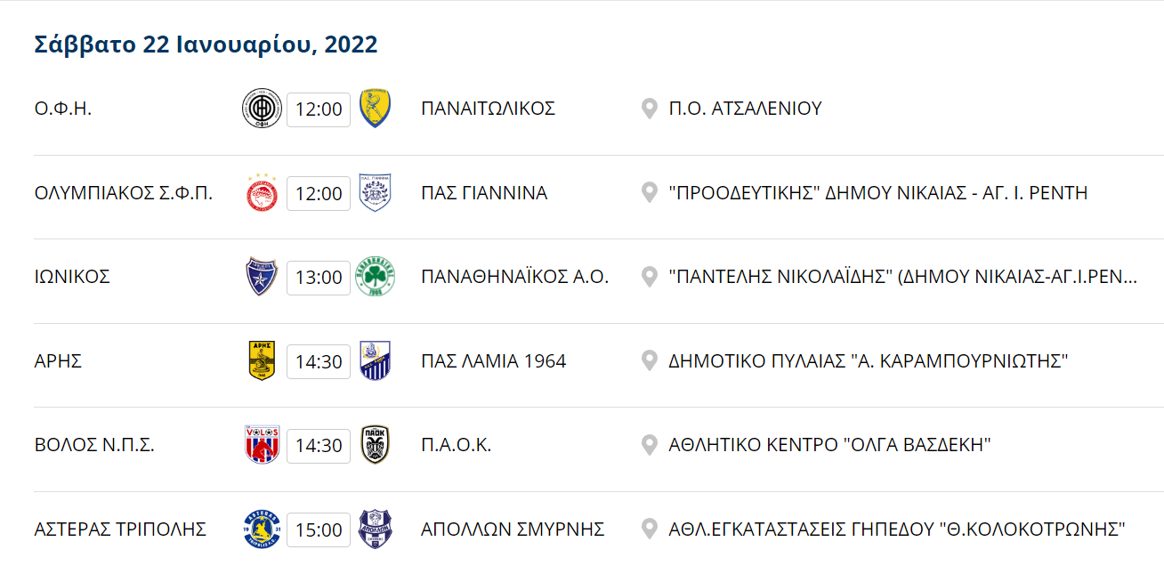Image resolution: width=1164 pixels, height=574 pixels.
Task: Click the Panetolikos yellow shield crest
Action: pyautogui.click(x=376, y=109)
